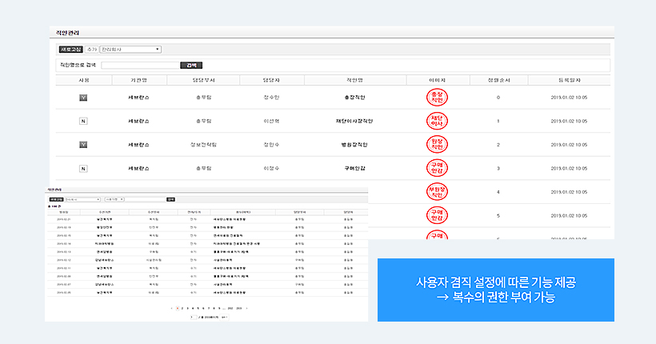
Task: Click 총무팀 in the 총장직인 row
Action: coord(203,98)
